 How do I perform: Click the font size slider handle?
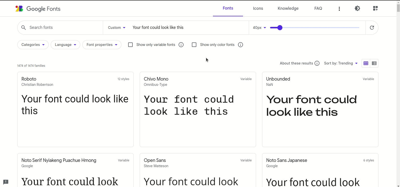(280, 28)
